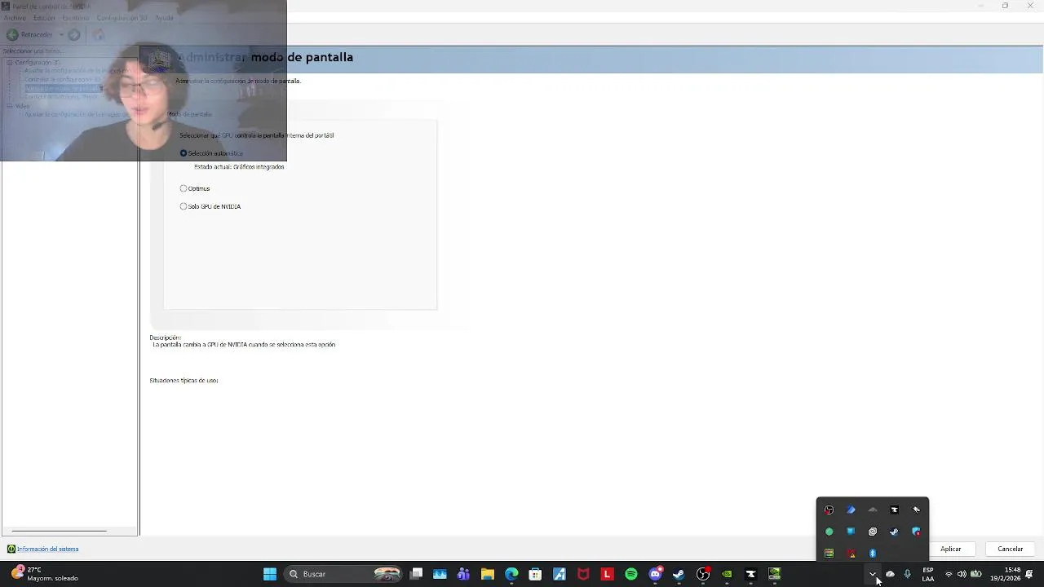The height and width of the screenshot is (587, 1044).
Task: Open the weather widget showing 27°C
Action: click(44, 574)
